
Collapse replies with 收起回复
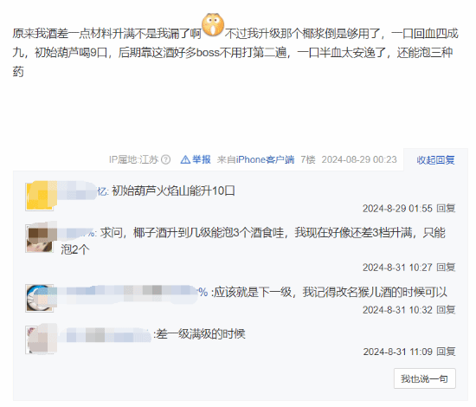coord(435,159)
